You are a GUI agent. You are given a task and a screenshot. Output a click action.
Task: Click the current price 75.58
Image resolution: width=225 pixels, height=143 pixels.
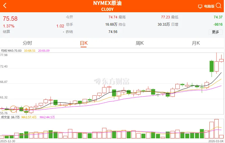(x=10, y=19)
